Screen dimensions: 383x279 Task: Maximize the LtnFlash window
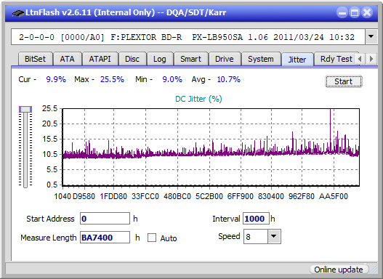click(355, 12)
